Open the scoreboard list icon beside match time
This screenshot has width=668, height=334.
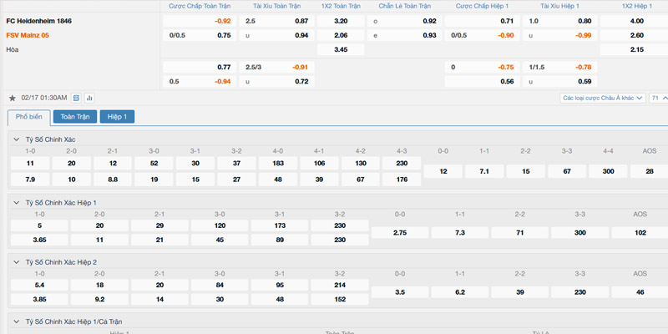click(x=76, y=99)
